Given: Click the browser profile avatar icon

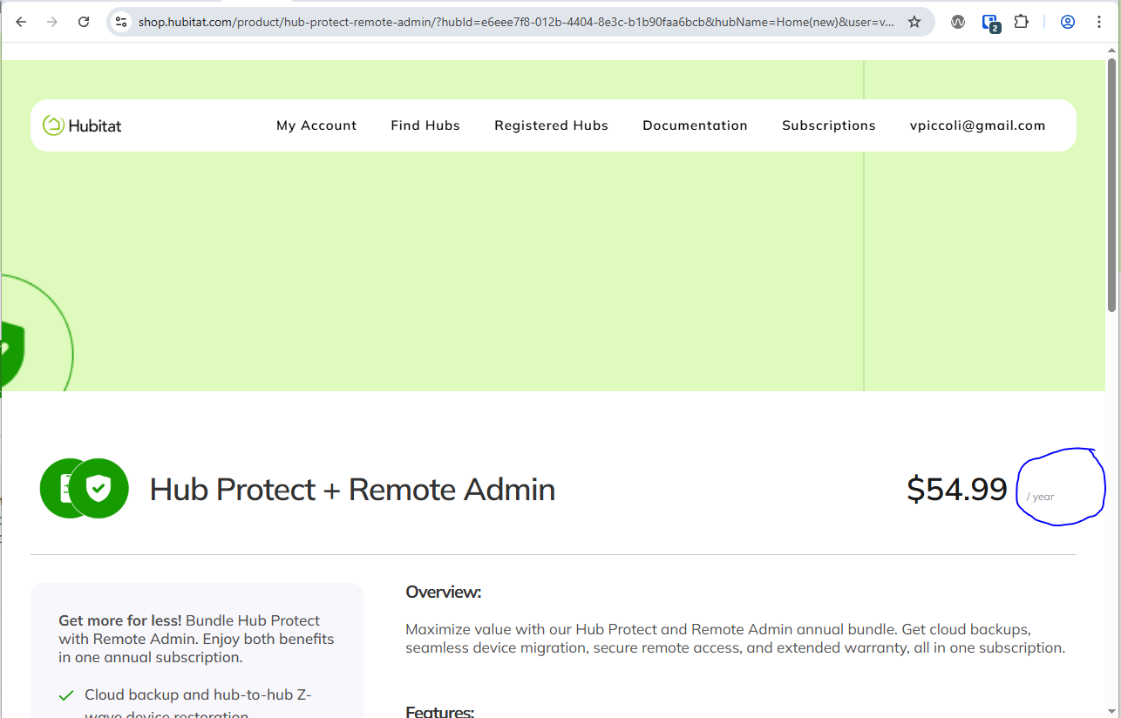Looking at the screenshot, I should pos(1067,21).
